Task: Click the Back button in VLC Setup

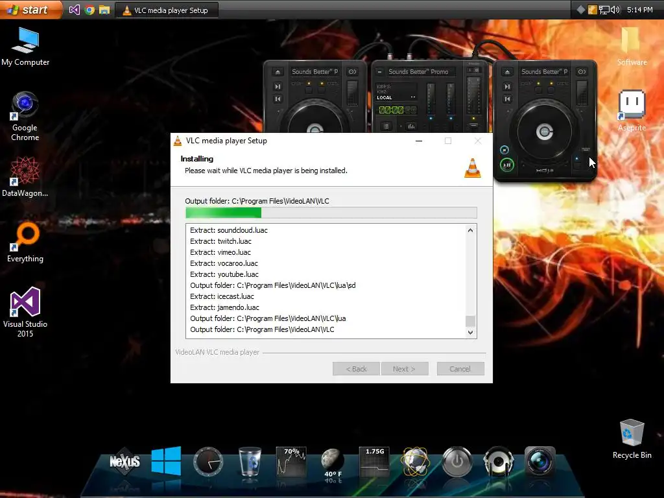Action: (356, 369)
